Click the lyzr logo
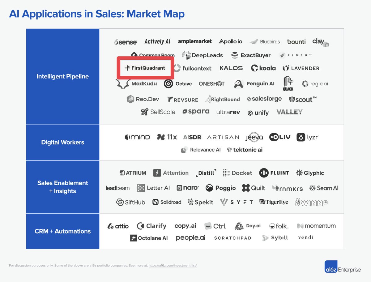Image resolution: width=371 pixels, height=282 pixels. [x=307, y=137]
